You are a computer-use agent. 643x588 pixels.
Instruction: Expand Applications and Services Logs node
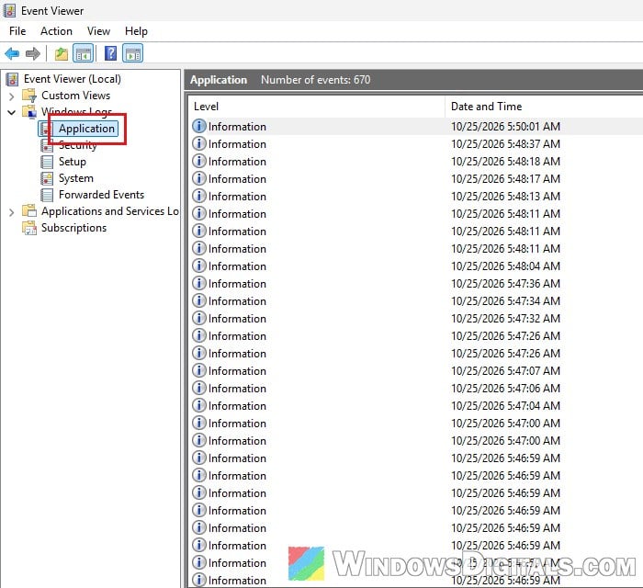point(11,212)
